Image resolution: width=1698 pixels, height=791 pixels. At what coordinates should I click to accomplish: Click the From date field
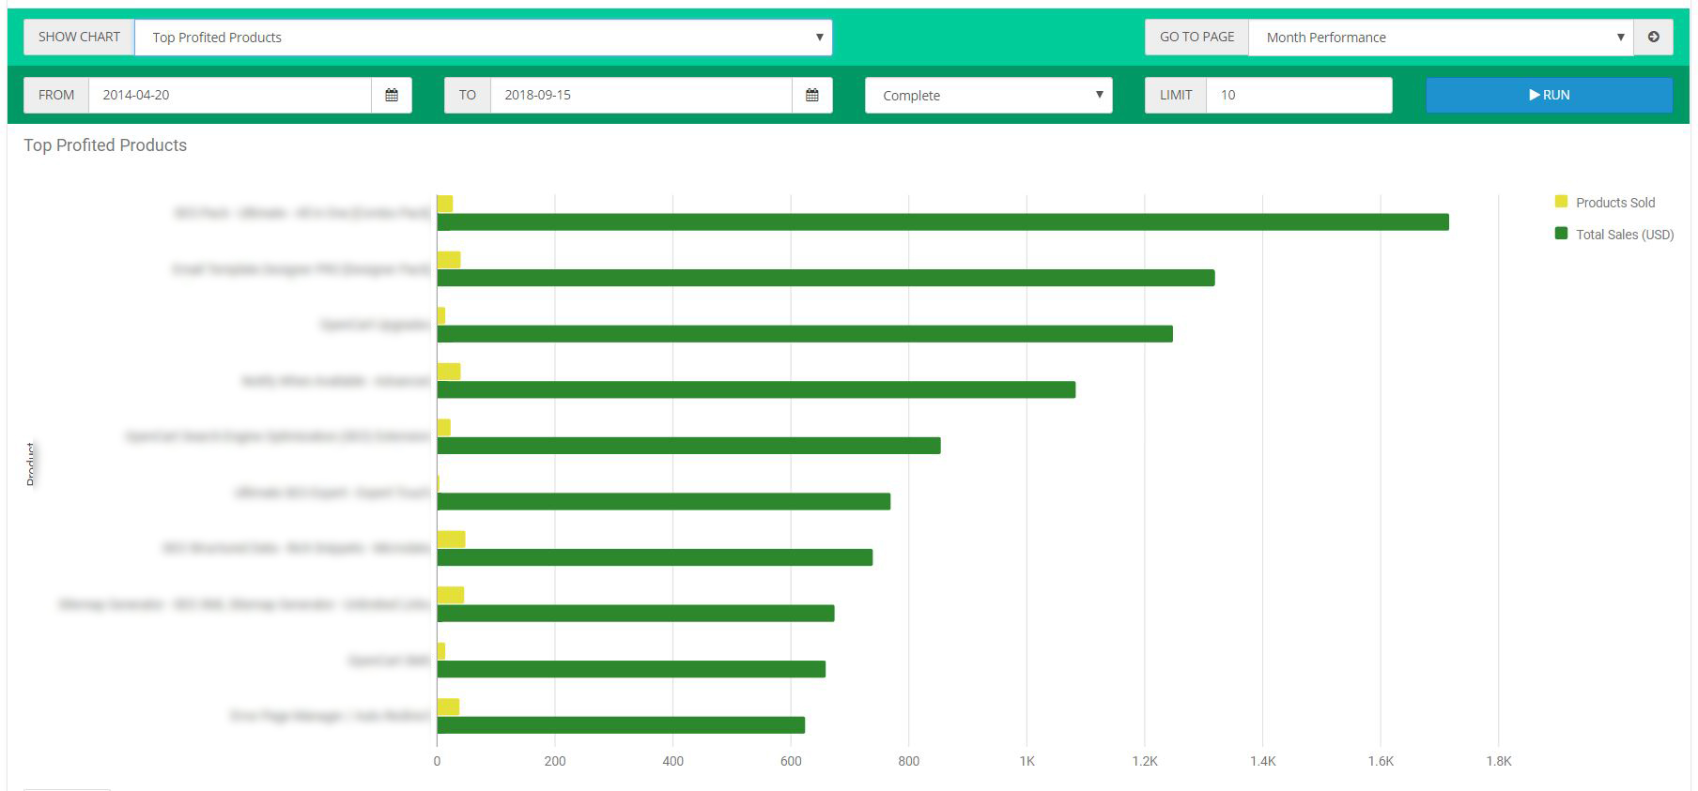[230, 95]
